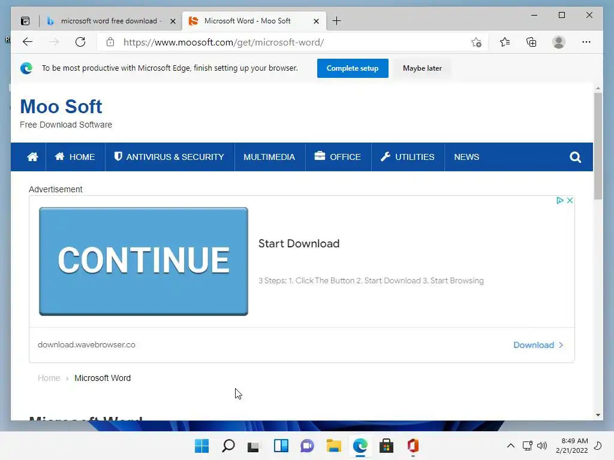Open network status in system tray
This screenshot has width=614, height=460.
[x=528, y=446]
